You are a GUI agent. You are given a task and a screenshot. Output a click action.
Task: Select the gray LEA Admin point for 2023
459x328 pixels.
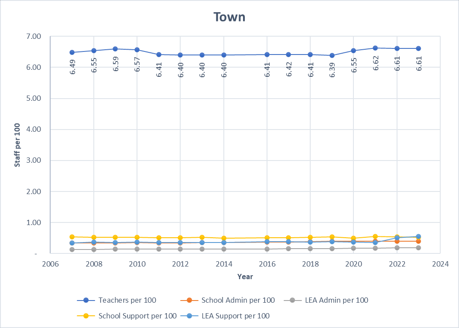pos(418,248)
